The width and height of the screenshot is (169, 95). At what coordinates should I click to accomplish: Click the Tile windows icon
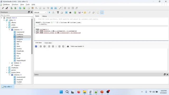click(65, 8)
